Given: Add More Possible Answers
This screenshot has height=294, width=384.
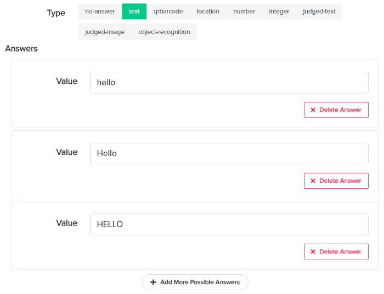Looking at the screenshot, I should 195,283.
